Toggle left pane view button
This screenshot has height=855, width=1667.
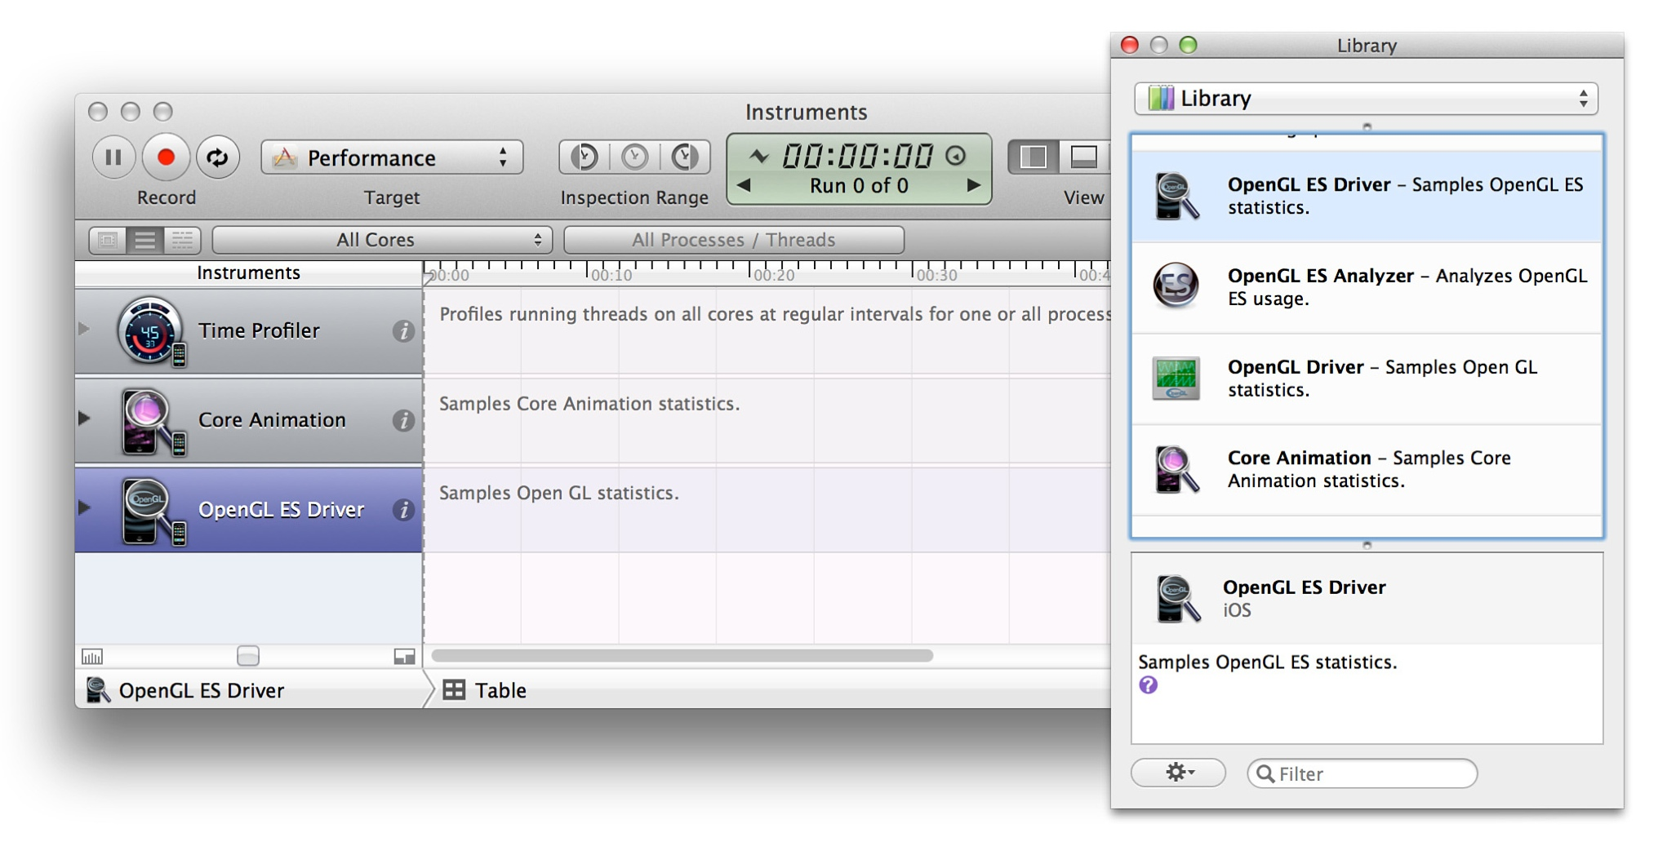[1034, 157]
